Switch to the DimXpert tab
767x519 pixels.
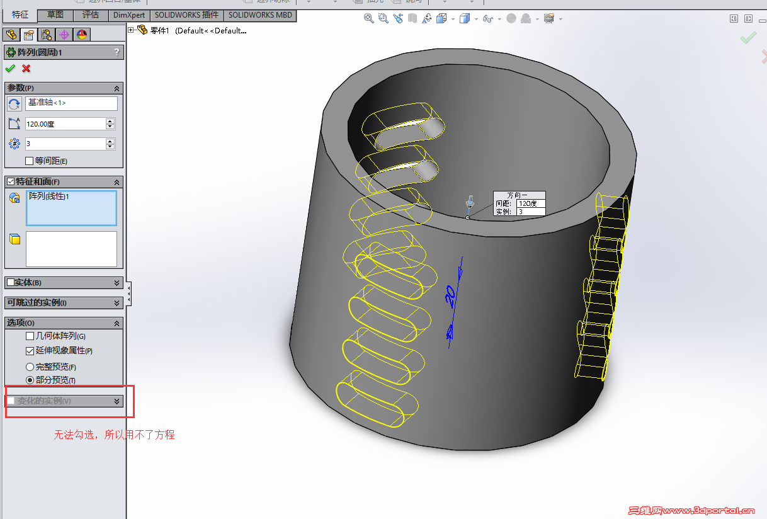tap(129, 15)
